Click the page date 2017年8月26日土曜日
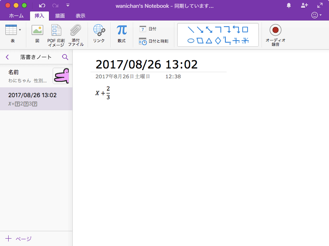The height and width of the screenshot is (246, 329). click(123, 77)
